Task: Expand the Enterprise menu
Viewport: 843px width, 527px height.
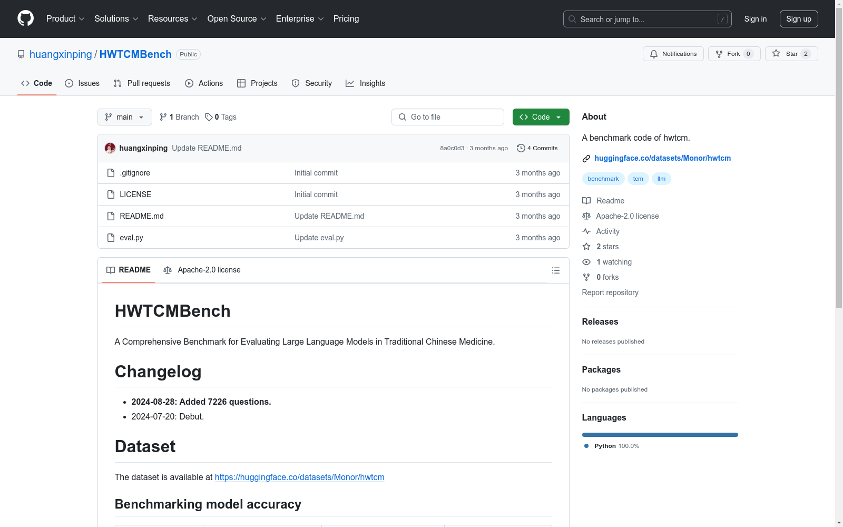Action: pyautogui.click(x=300, y=19)
